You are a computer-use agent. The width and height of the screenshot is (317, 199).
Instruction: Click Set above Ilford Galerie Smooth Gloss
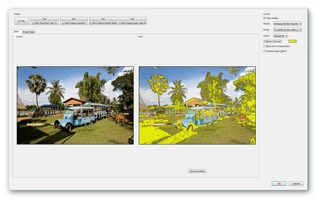click(103, 19)
